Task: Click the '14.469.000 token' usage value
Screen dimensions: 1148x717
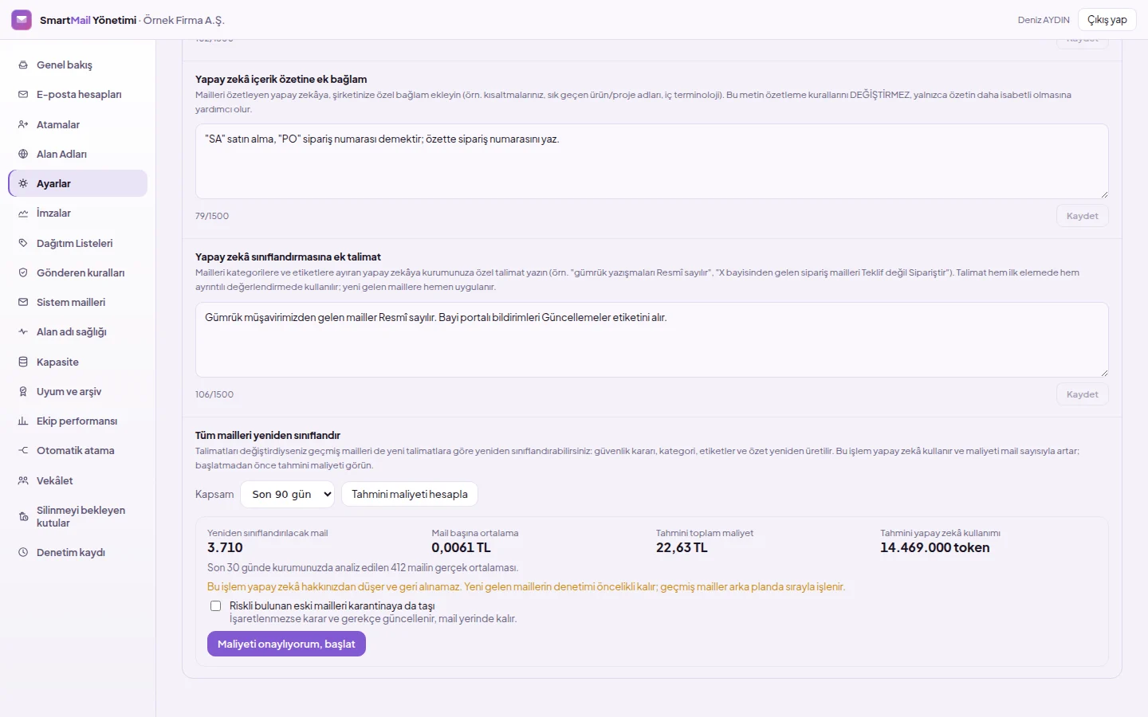Action: pos(934,548)
